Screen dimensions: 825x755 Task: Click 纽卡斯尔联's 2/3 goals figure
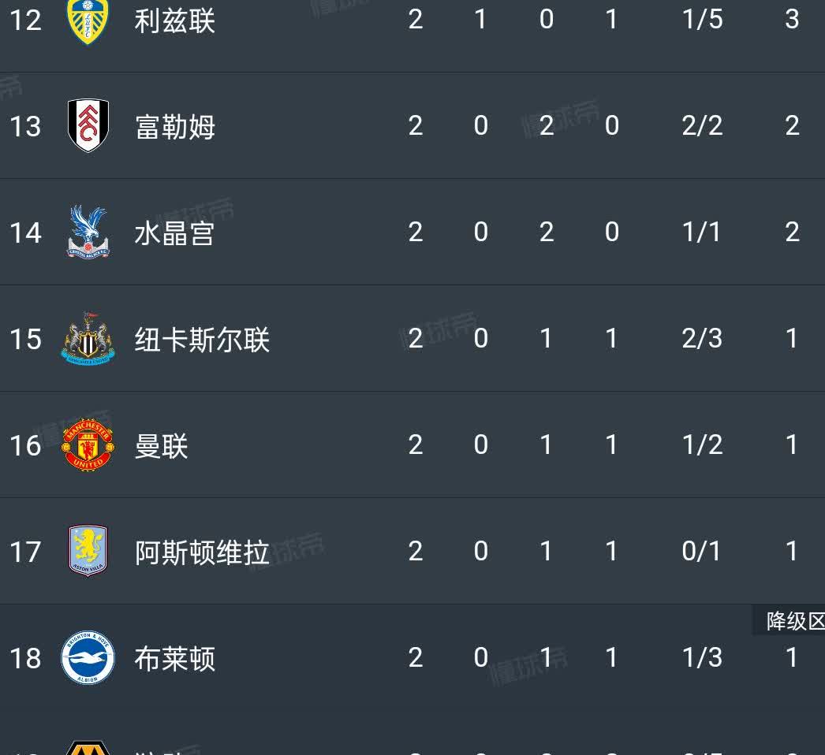click(x=702, y=339)
